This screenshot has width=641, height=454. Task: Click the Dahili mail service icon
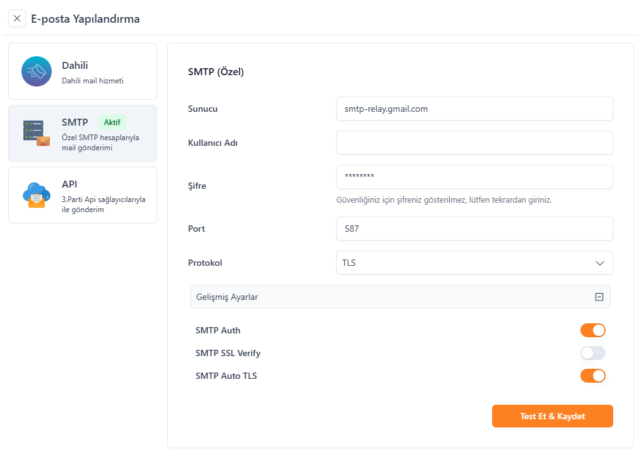pyautogui.click(x=37, y=71)
